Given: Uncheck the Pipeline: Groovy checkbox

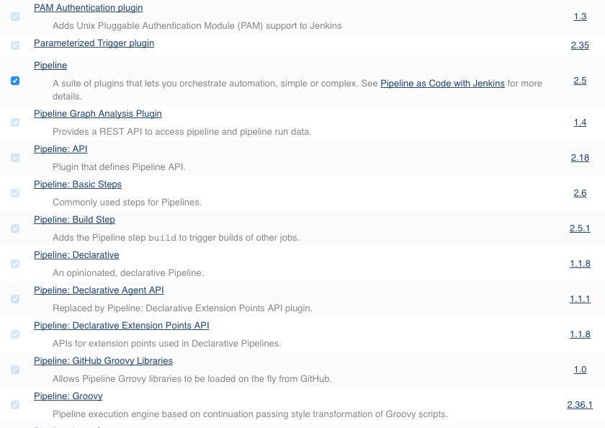Looking at the screenshot, I should 15,404.
